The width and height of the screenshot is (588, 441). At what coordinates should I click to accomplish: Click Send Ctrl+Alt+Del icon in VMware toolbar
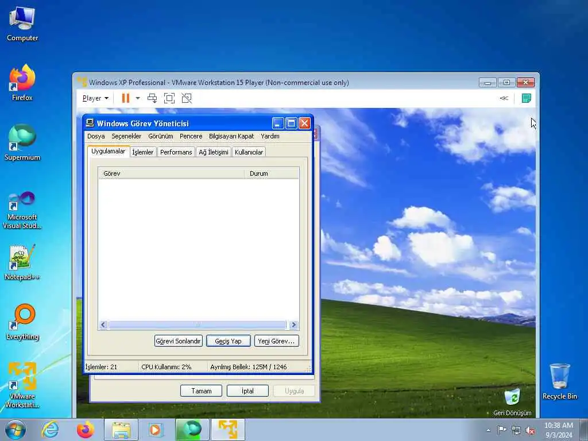coord(152,98)
